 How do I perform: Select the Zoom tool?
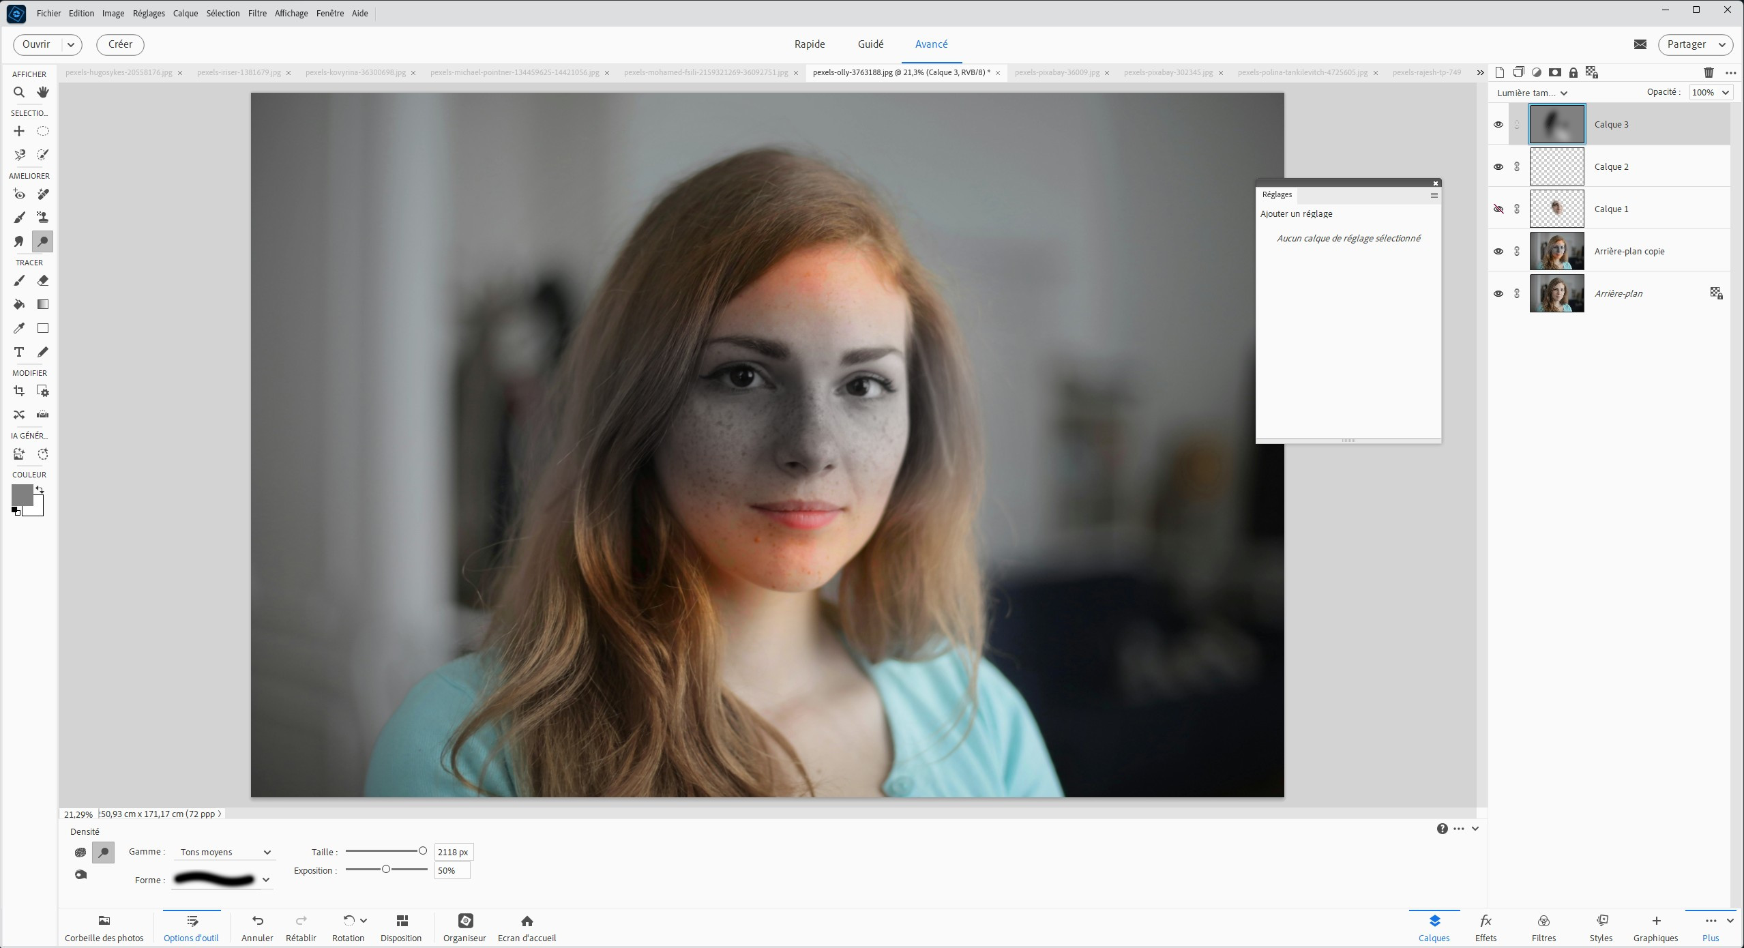19,92
